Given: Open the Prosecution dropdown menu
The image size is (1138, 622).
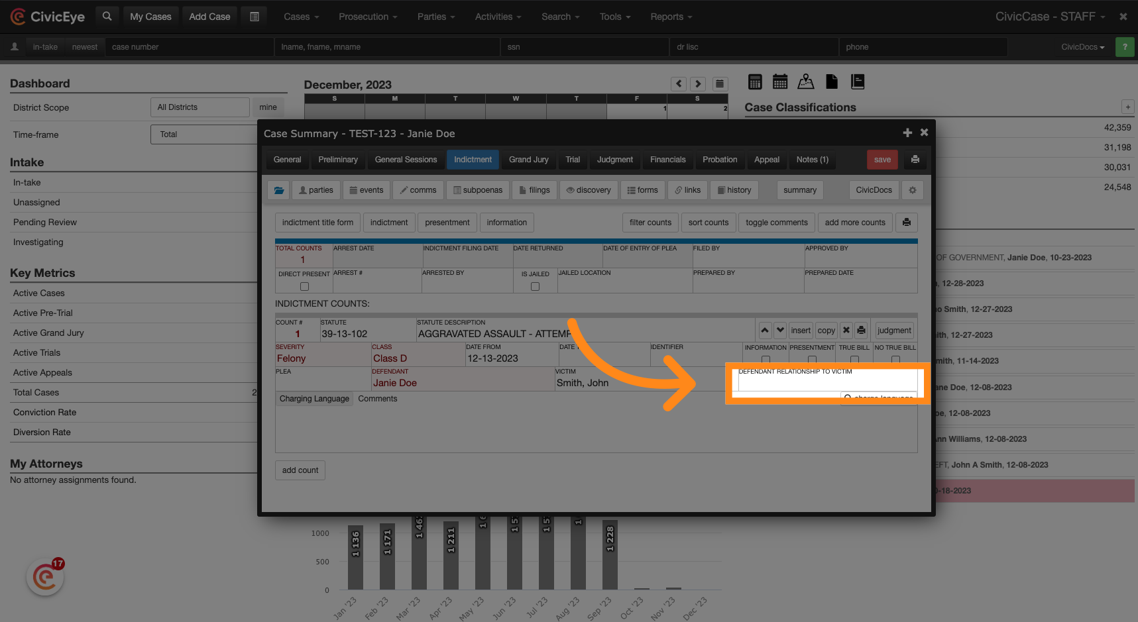Looking at the screenshot, I should click(368, 17).
